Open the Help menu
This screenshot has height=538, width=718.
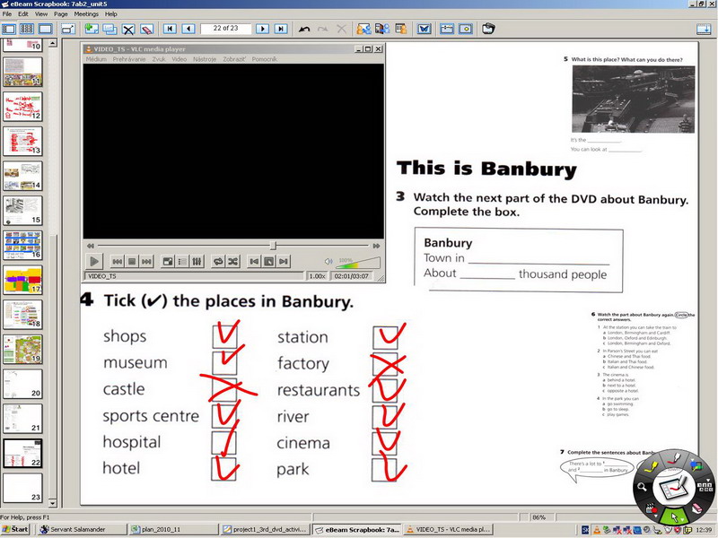[x=110, y=14]
